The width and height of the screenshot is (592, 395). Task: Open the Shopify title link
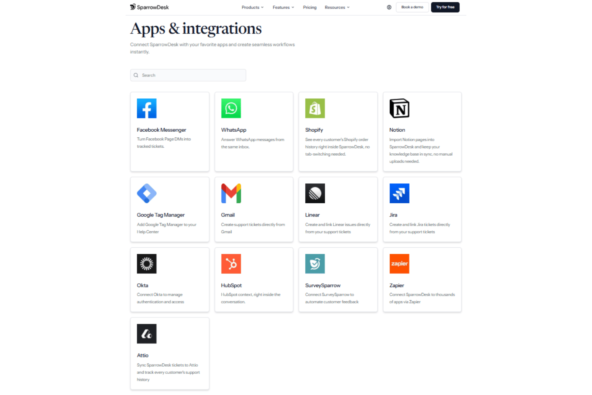point(314,130)
